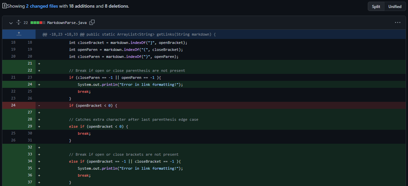This screenshot has height=186, width=408.
Task: Open the three-dot file options menu
Action: [x=398, y=23]
